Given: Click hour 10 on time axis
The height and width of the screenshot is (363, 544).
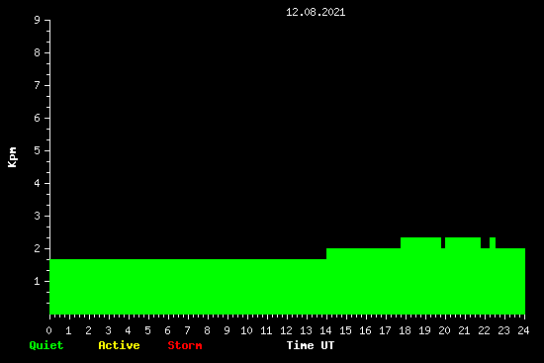Looking at the screenshot, I should click(x=246, y=330).
